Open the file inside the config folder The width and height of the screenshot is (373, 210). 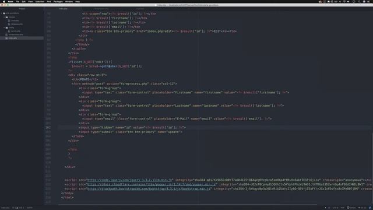(16, 31)
